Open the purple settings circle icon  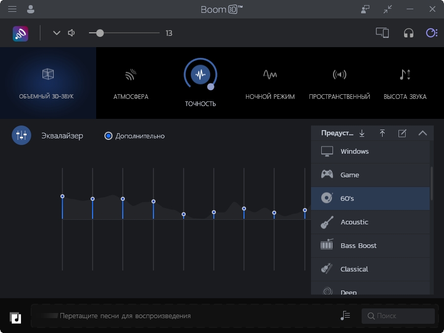pyautogui.click(x=432, y=33)
